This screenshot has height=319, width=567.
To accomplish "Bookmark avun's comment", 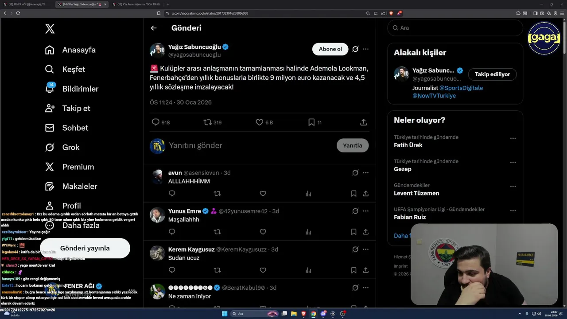I will [x=353, y=194].
